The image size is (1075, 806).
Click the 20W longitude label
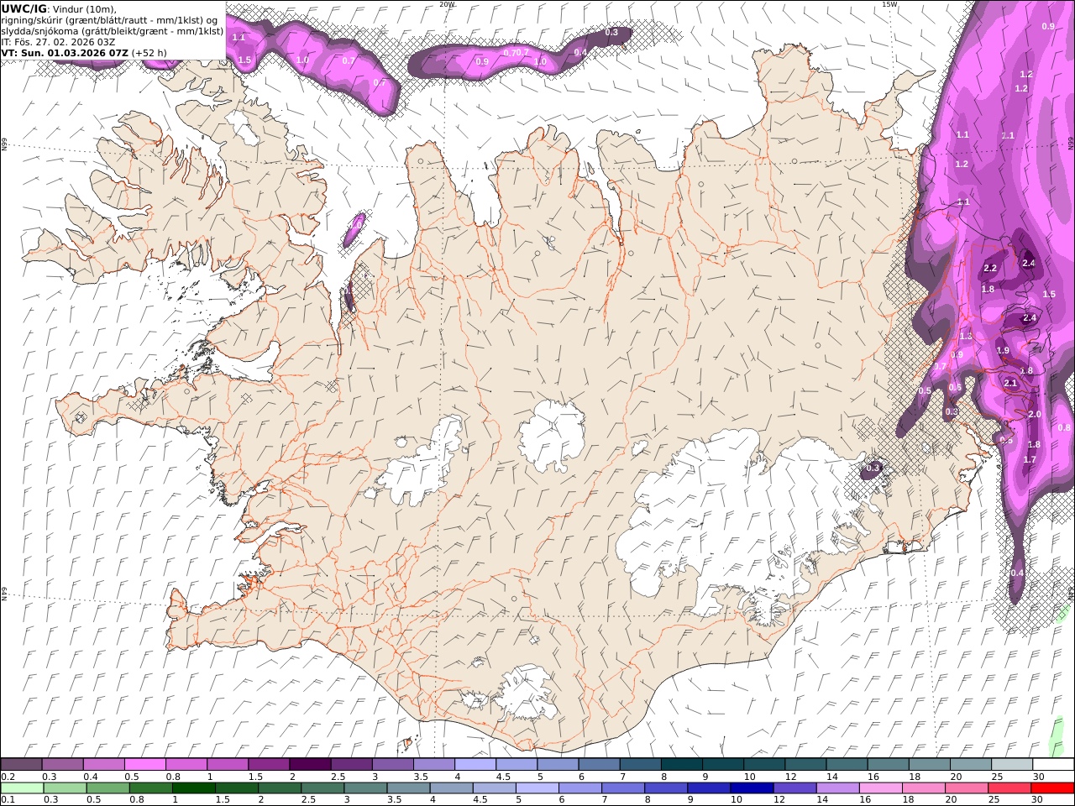[447, 4]
